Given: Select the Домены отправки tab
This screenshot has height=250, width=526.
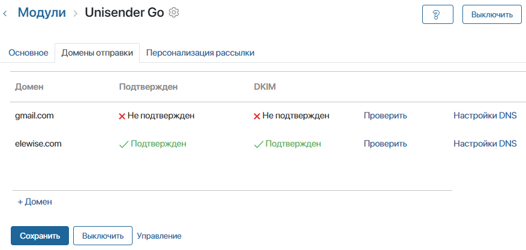Looking at the screenshot, I should [97, 53].
